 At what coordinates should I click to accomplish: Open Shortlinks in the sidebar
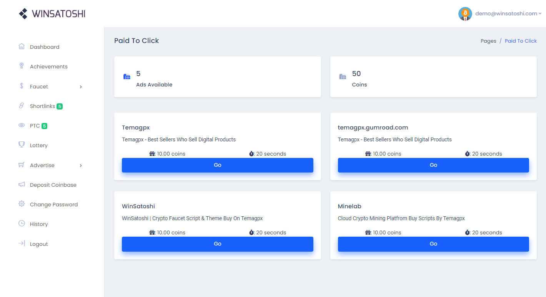pyautogui.click(x=42, y=106)
